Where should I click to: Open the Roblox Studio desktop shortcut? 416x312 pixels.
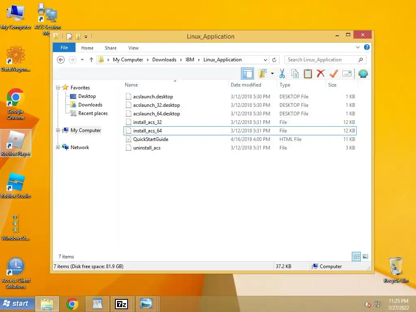[x=16, y=186]
